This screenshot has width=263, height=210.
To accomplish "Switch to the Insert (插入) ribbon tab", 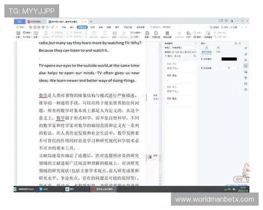I will (x=72, y=27).
